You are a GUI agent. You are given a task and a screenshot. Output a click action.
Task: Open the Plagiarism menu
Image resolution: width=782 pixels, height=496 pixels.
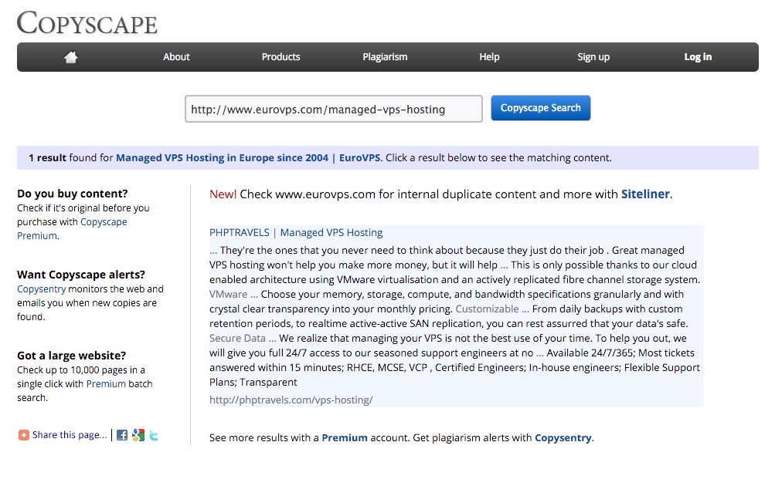click(x=385, y=57)
